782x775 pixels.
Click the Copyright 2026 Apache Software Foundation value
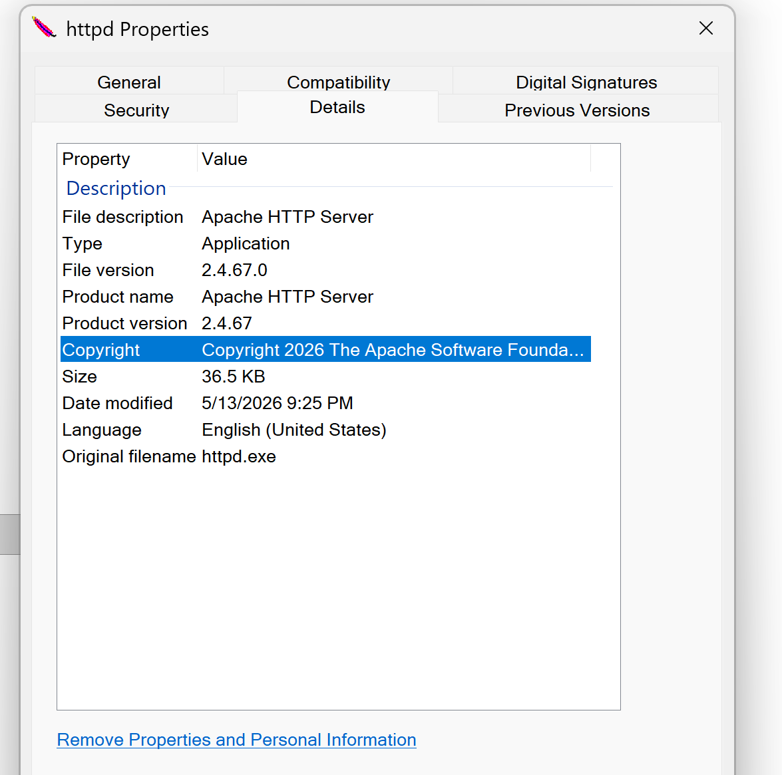(393, 349)
